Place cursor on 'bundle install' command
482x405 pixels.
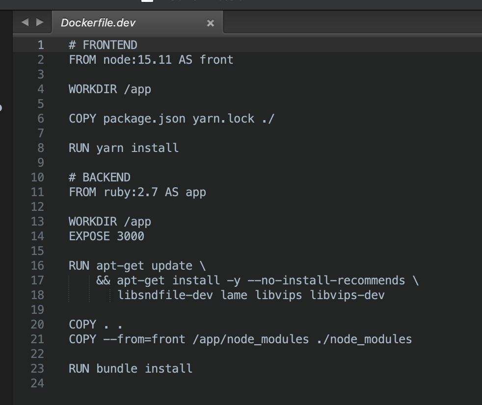tap(144, 369)
